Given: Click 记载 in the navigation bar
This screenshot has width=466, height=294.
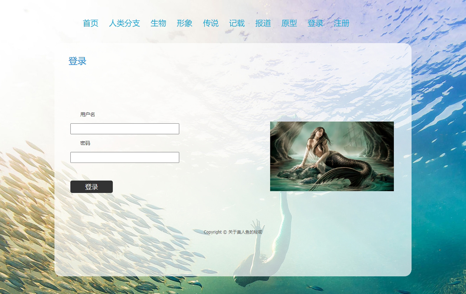Looking at the screenshot, I should click(x=237, y=23).
